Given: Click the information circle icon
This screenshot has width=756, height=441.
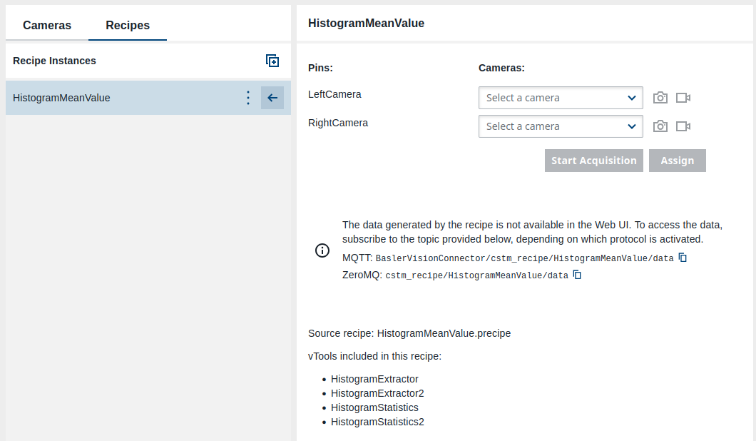Looking at the screenshot, I should point(322,250).
